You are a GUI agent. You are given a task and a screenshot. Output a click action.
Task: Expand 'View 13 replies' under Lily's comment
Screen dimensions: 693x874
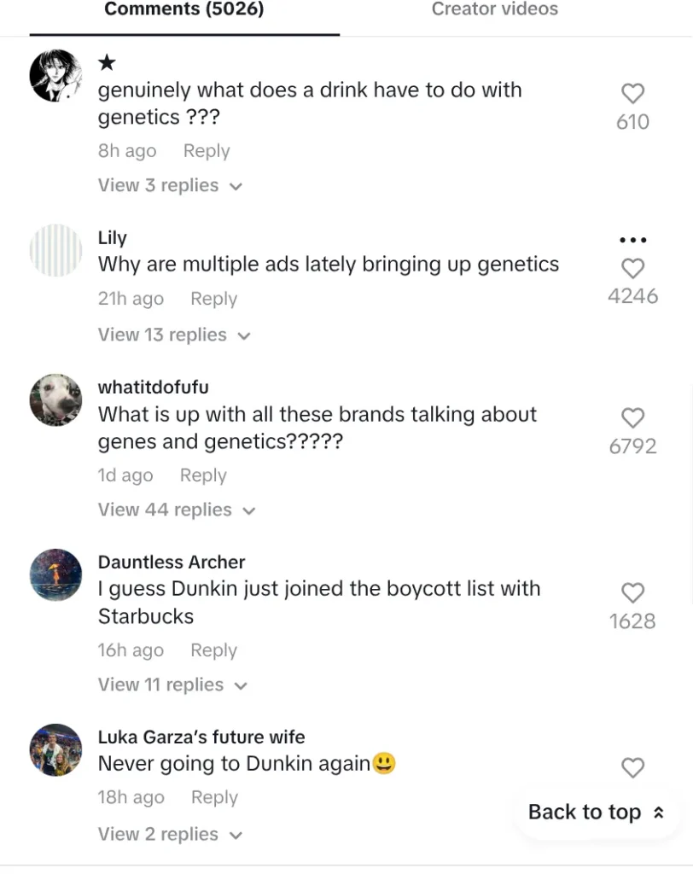pos(174,335)
